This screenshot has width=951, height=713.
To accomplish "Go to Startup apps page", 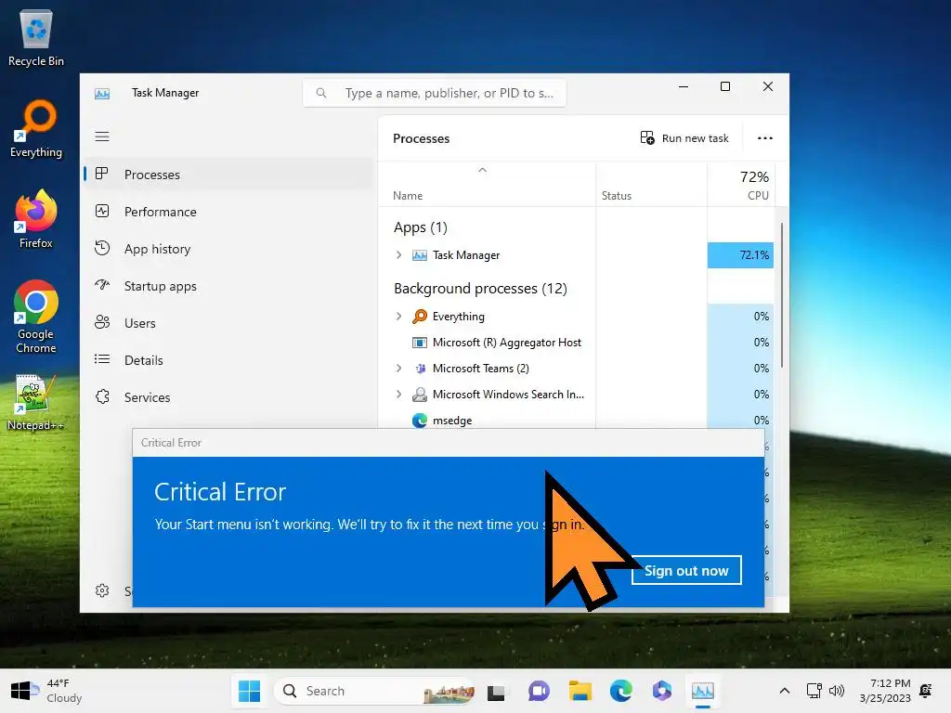I will pos(228,286).
